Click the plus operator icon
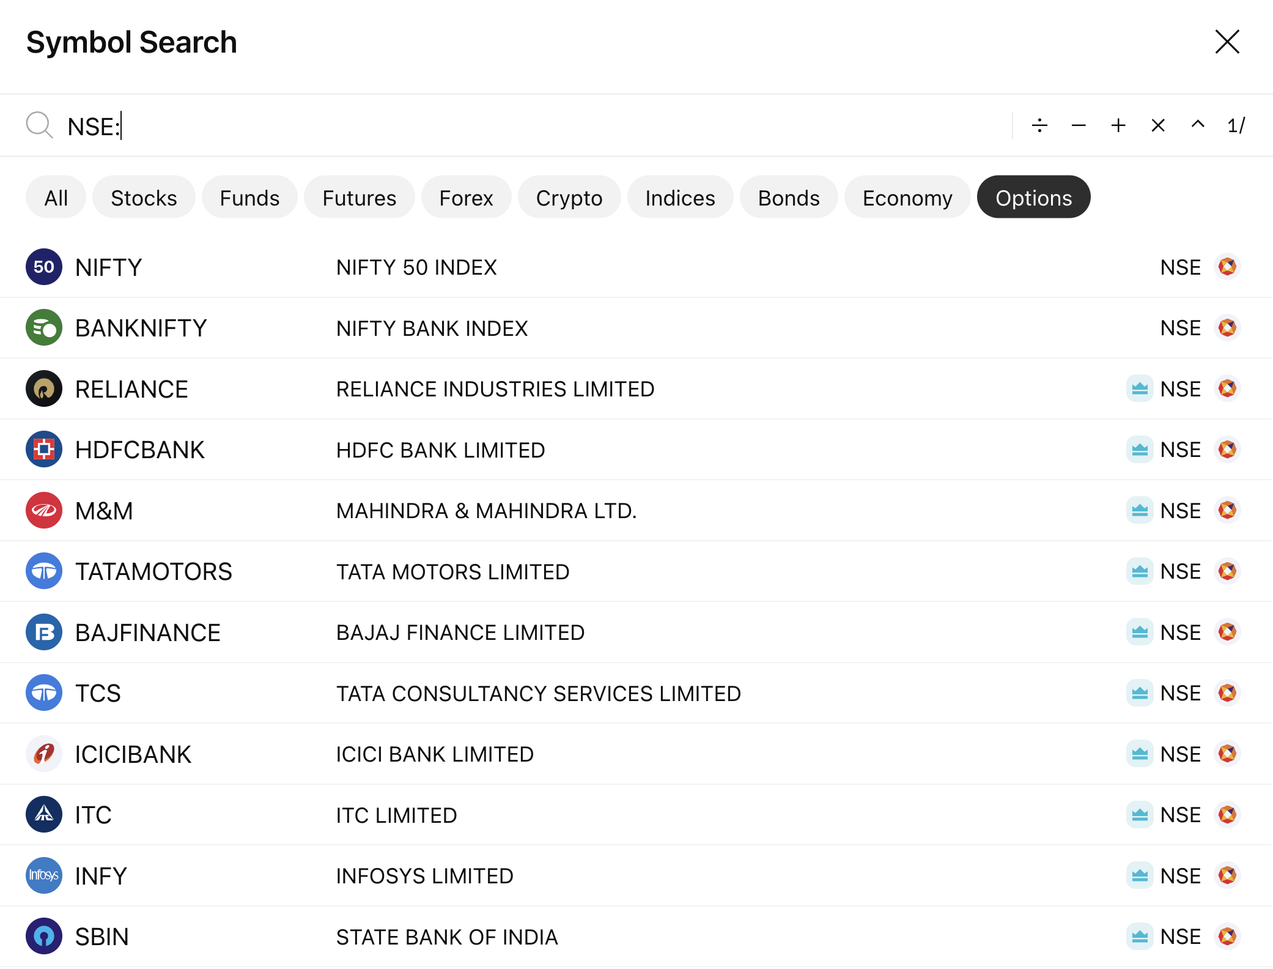1273x969 pixels. [x=1118, y=125]
